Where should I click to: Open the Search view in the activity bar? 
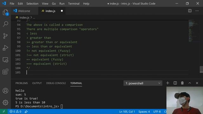pos(5,24)
